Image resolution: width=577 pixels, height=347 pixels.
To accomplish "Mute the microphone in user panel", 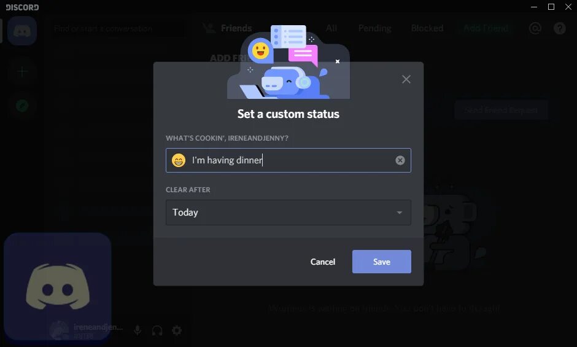I will [137, 330].
